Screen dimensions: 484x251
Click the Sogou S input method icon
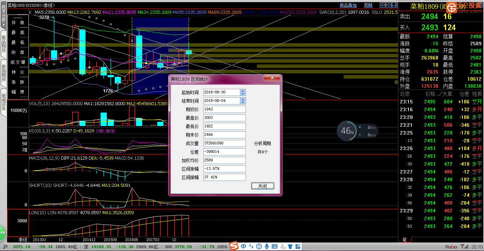click(233, 246)
